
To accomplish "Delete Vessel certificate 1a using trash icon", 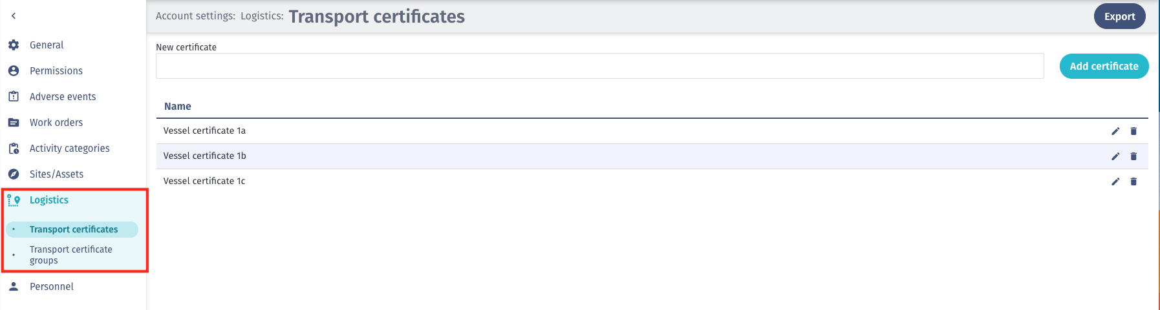I will [x=1133, y=131].
